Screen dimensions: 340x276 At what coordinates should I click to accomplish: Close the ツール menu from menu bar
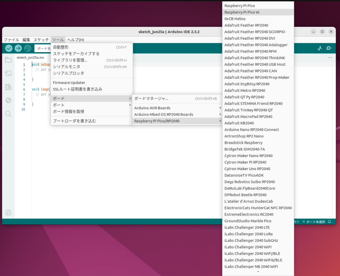coord(58,40)
